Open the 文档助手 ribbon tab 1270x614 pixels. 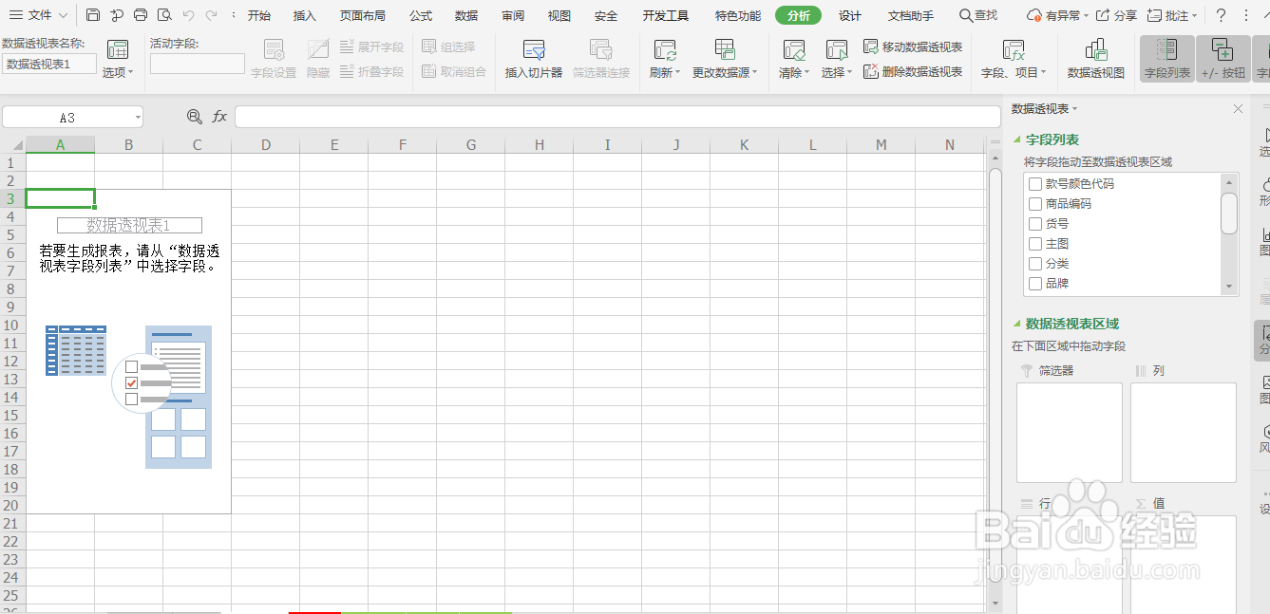pos(911,15)
